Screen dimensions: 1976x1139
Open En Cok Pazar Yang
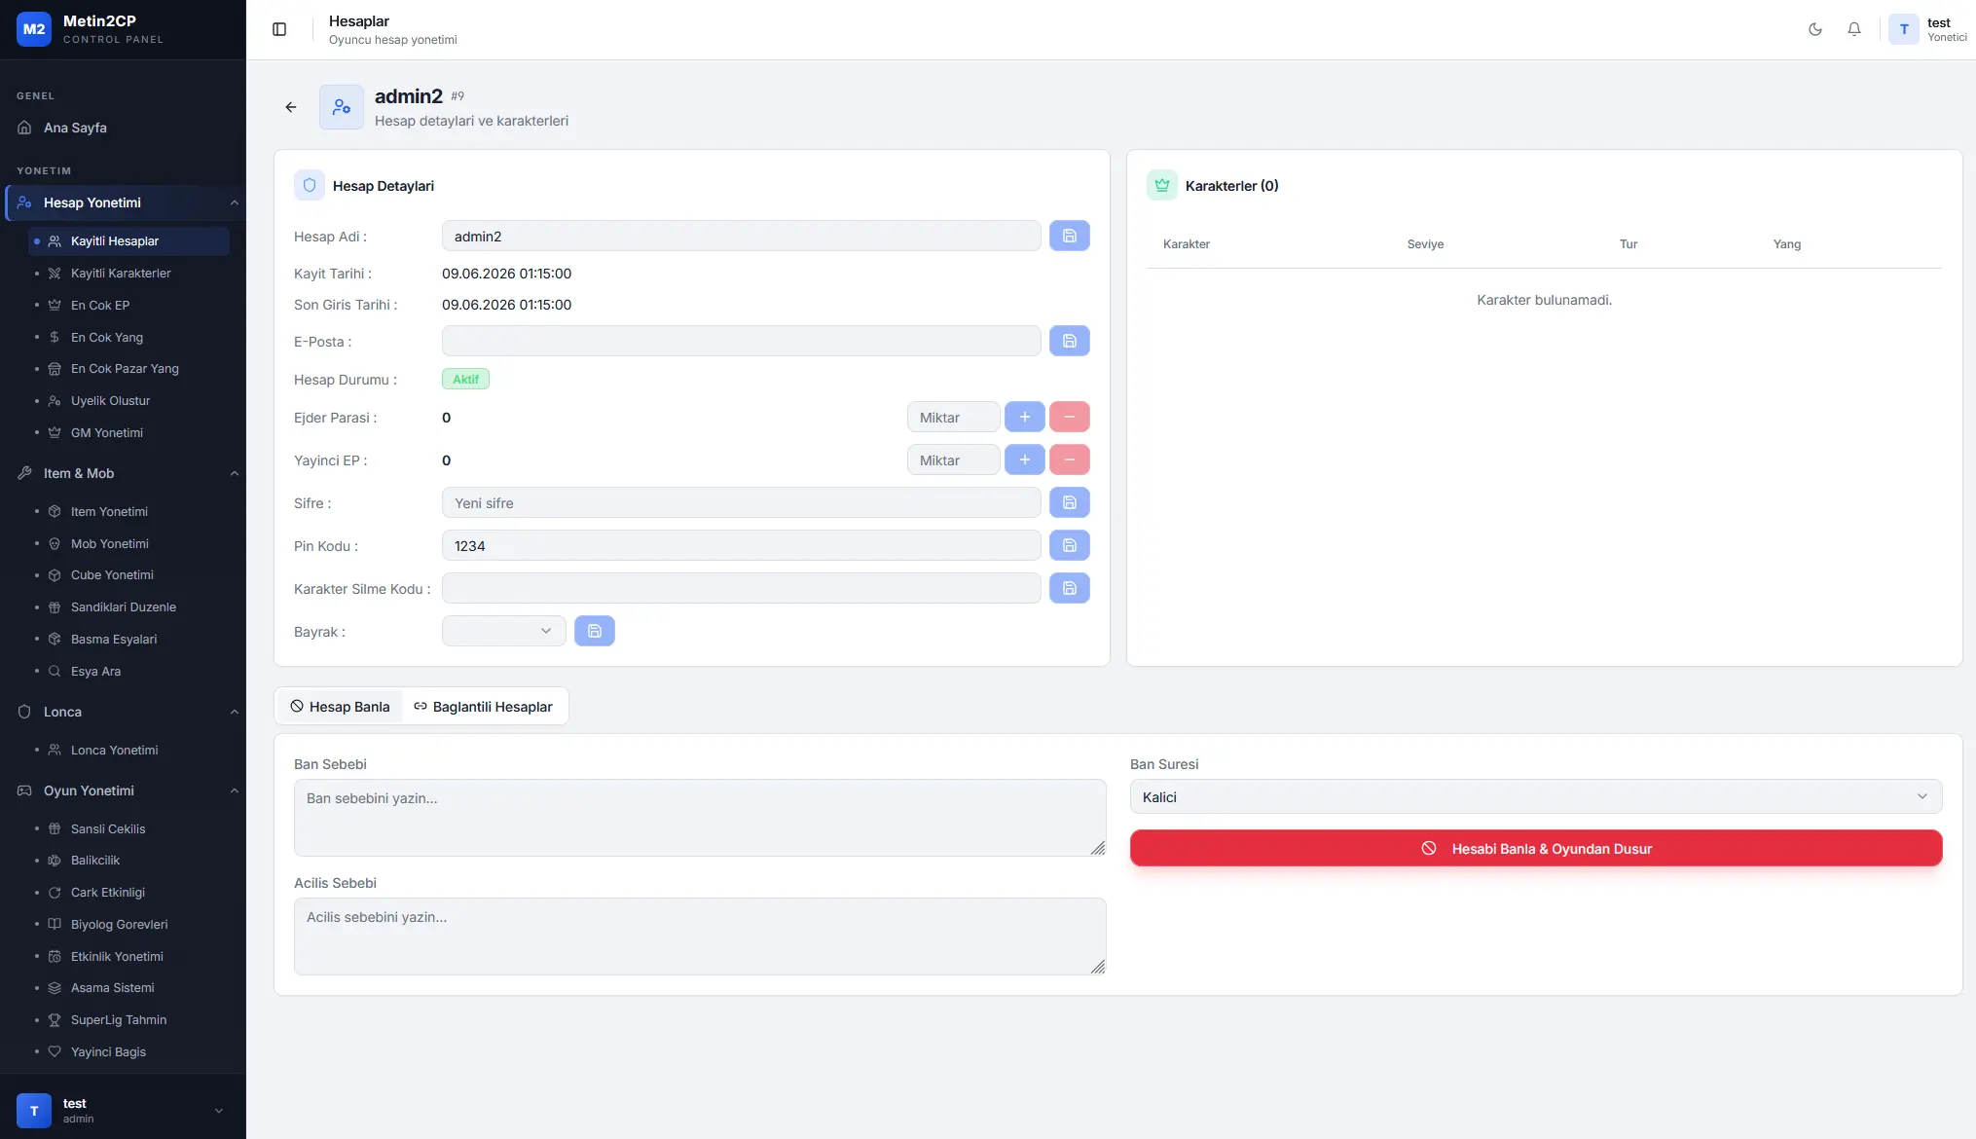(x=128, y=368)
